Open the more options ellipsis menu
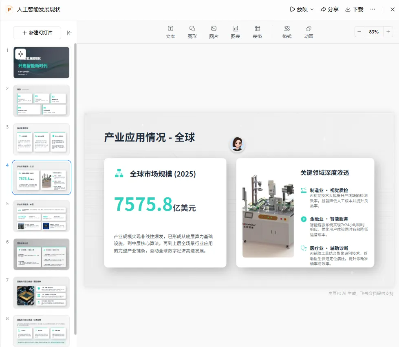Screen dimensions: 399x347 (x=373, y=9)
